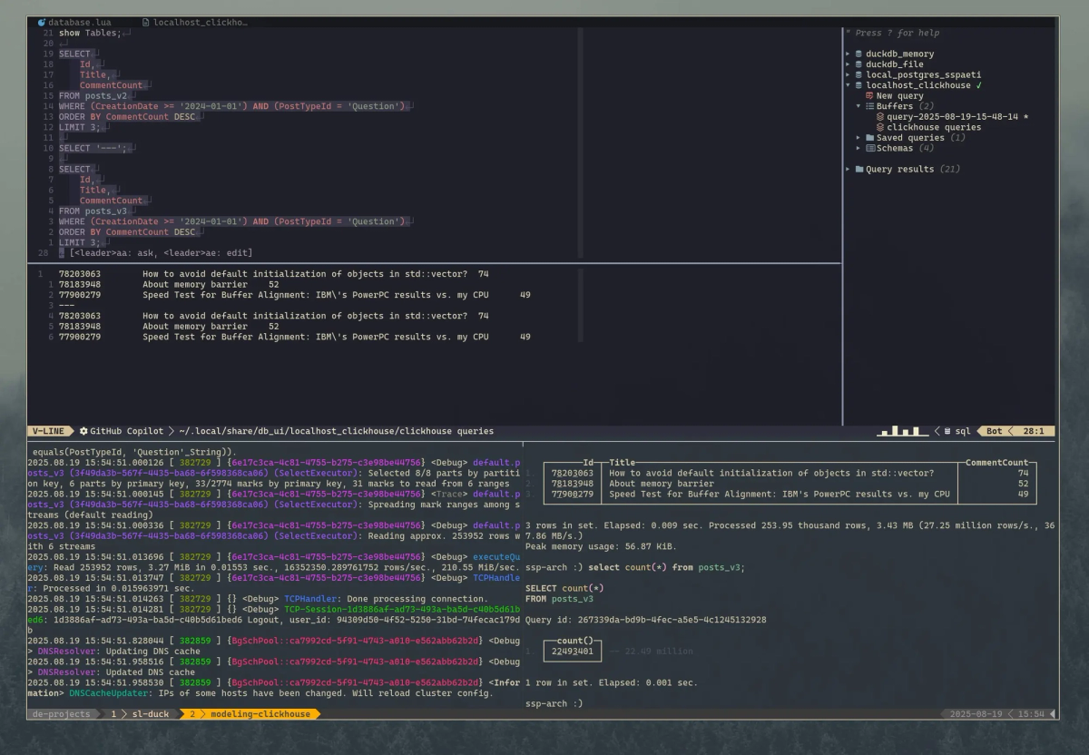The image size is (1089, 755).
Task: Click the small bar-chart indicator in the statusline
Action: (902, 431)
